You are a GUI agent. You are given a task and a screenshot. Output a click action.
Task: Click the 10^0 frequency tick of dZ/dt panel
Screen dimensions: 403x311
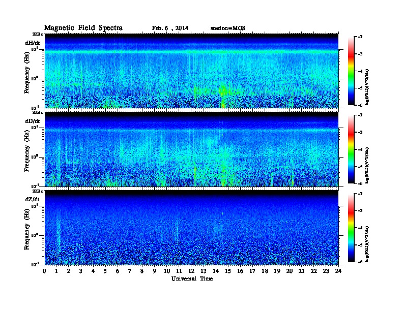point(34,235)
